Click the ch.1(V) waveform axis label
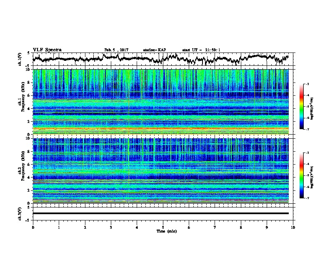The width and height of the screenshot is (330, 255). [x=20, y=59]
